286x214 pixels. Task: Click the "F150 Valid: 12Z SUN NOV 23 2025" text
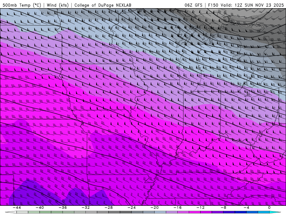click(x=246, y=5)
